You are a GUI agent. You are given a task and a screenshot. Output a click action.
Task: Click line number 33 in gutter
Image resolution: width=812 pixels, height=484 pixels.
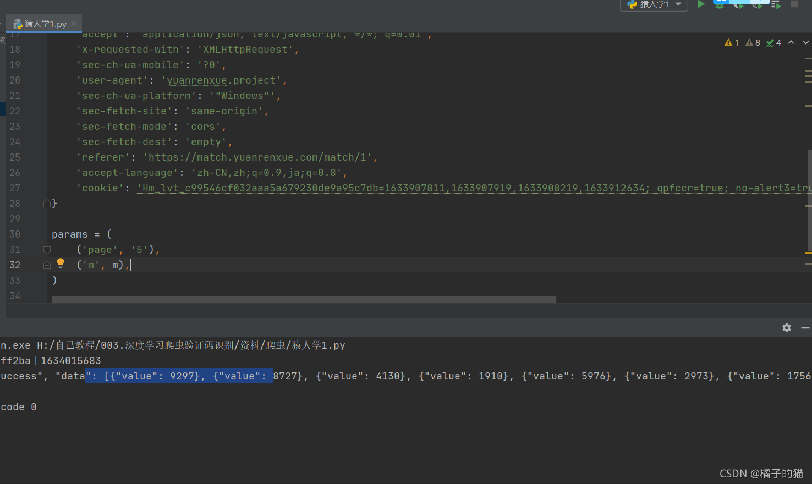(x=15, y=280)
